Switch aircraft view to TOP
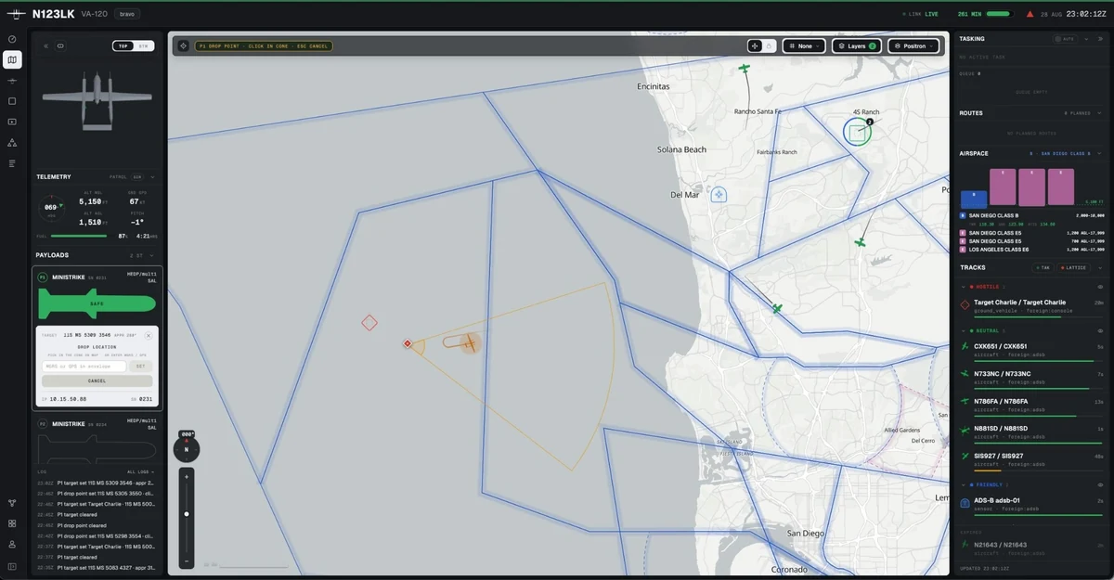 123,45
